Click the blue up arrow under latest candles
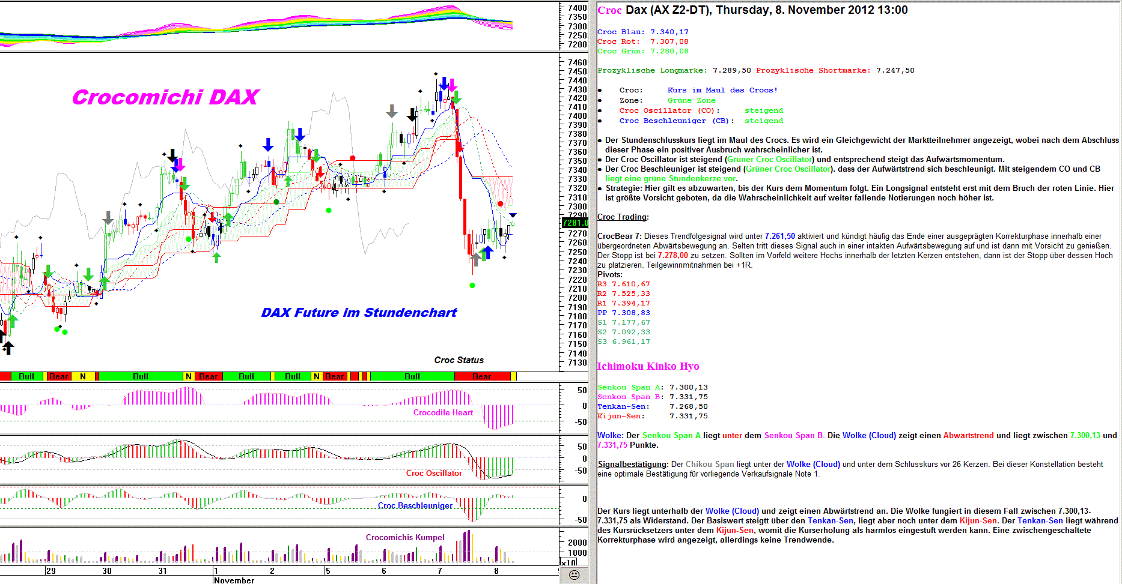 tap(487, 253)
